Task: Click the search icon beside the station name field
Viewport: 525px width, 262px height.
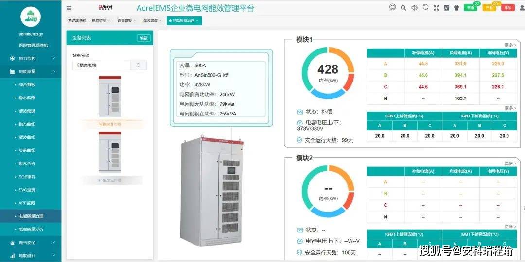Action: pos(138,65)
